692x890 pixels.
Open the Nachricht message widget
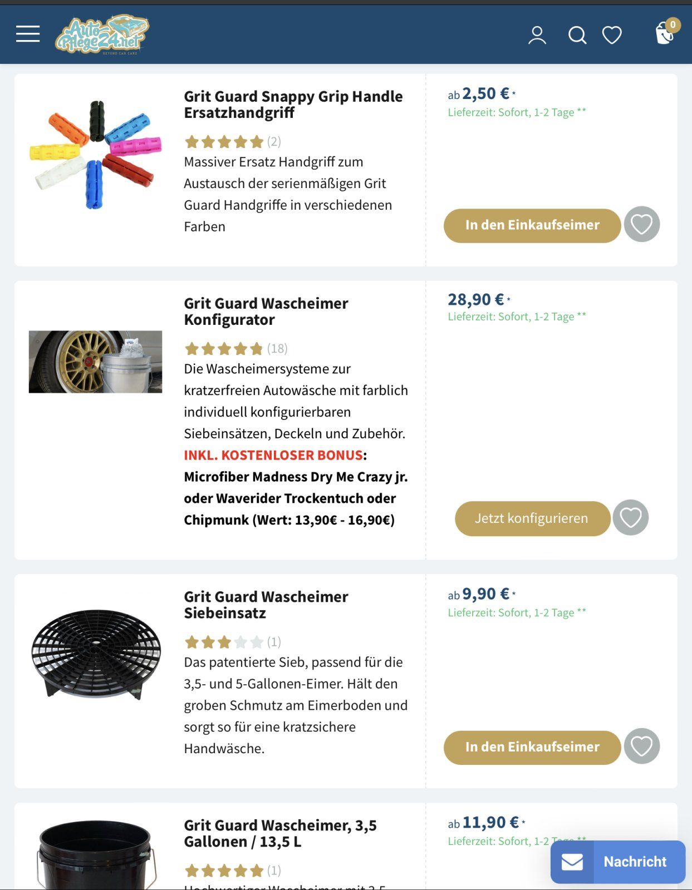click(x=617, y=862)
